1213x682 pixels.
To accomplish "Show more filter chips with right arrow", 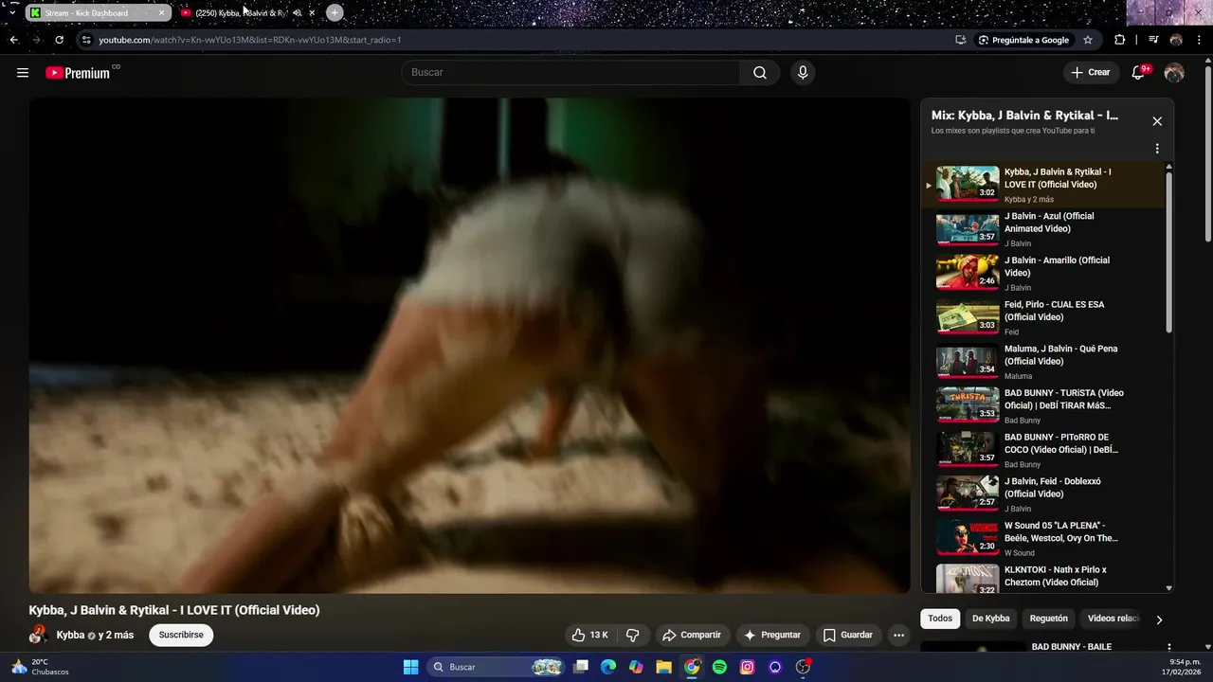I will pyautogui.click(x=1158, y=619).
